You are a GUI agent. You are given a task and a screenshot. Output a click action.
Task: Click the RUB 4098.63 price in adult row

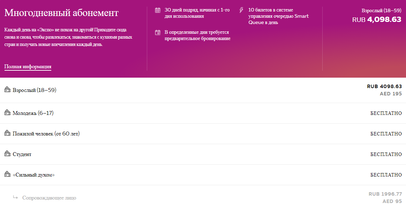(384, 86)
